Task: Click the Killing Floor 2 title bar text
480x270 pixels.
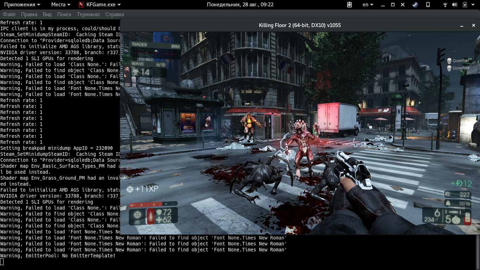Action: pyautogui.click(x=300, y=25)
